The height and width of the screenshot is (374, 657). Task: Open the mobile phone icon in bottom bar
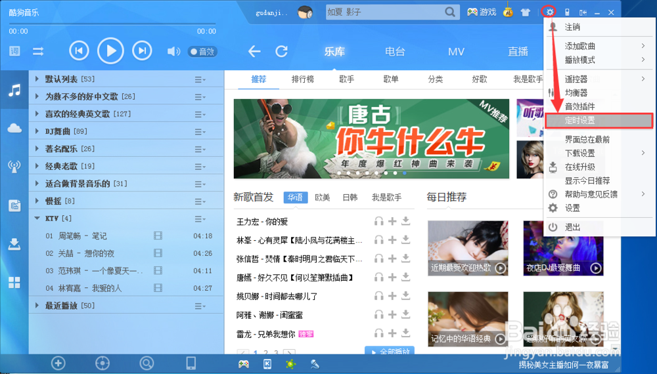tap(191, 363)
